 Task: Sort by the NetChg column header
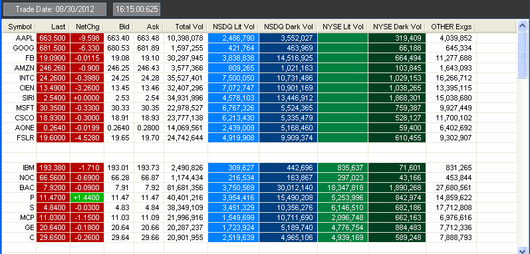[86, 27]
